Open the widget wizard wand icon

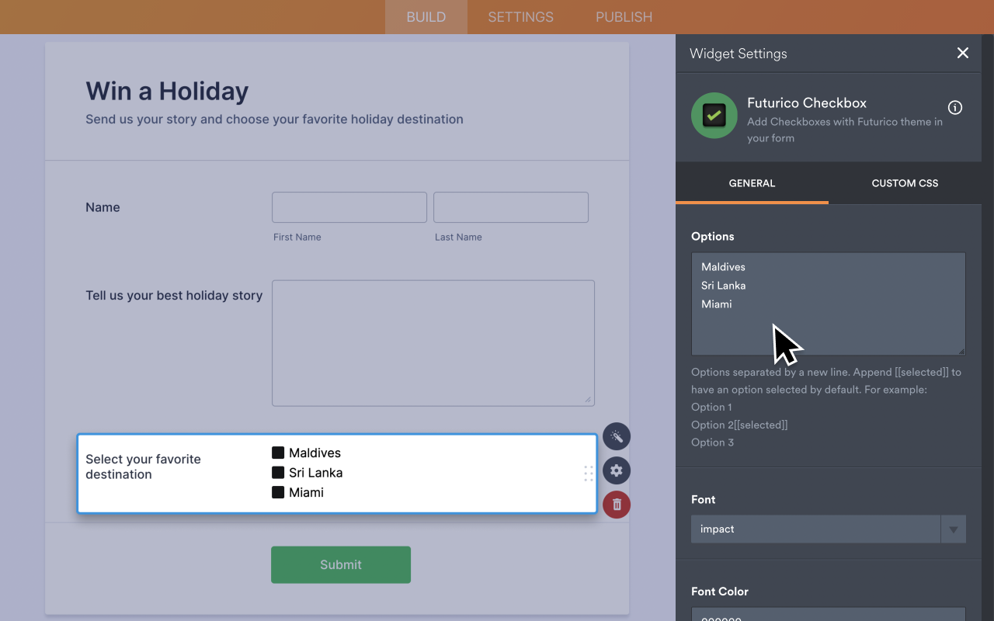(616, 435)
